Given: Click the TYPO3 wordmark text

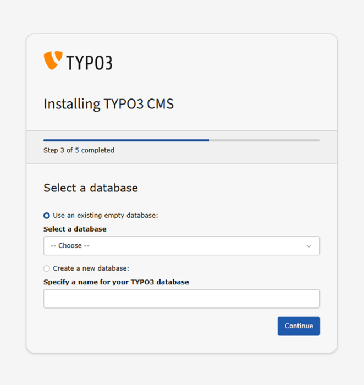Looking at the screenshot, I should tap(89, 63).
